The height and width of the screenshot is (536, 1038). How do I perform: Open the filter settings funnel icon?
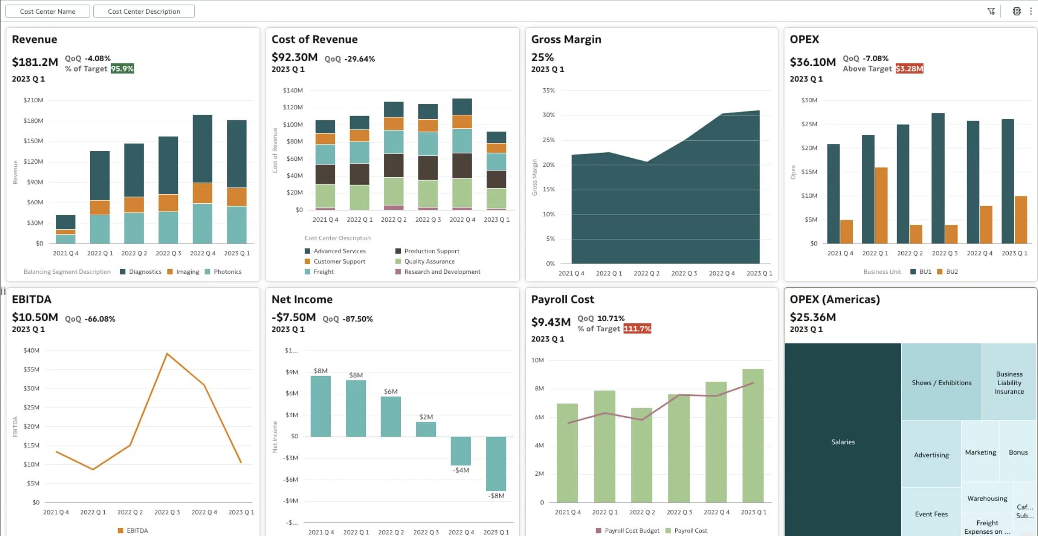(991, 11)
